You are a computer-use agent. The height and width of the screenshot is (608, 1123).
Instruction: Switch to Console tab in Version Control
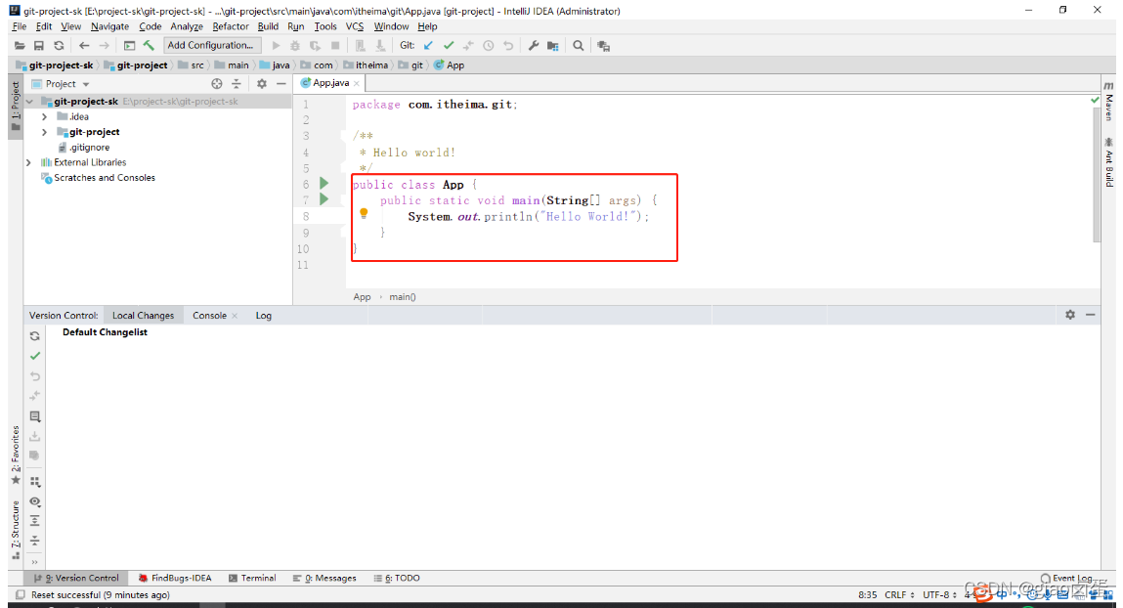pos(209,315)
